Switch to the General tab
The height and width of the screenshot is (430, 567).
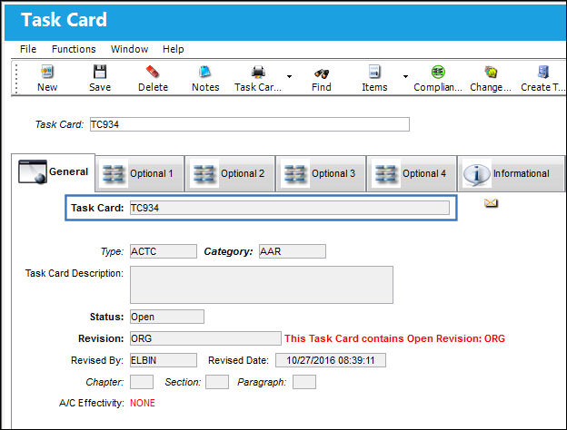(x=54, y=171)
